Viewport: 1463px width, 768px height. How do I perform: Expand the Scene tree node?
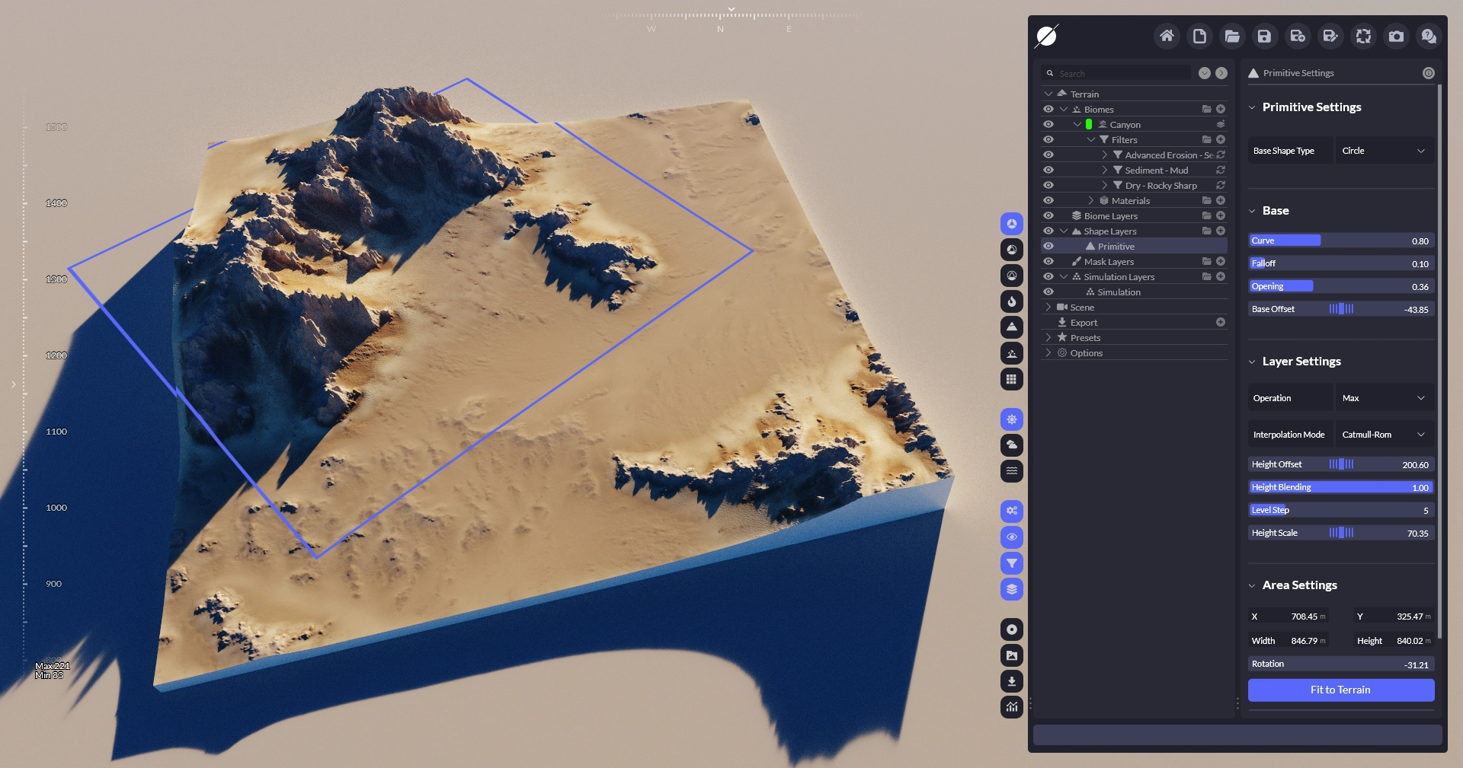tap(1048, 308)
